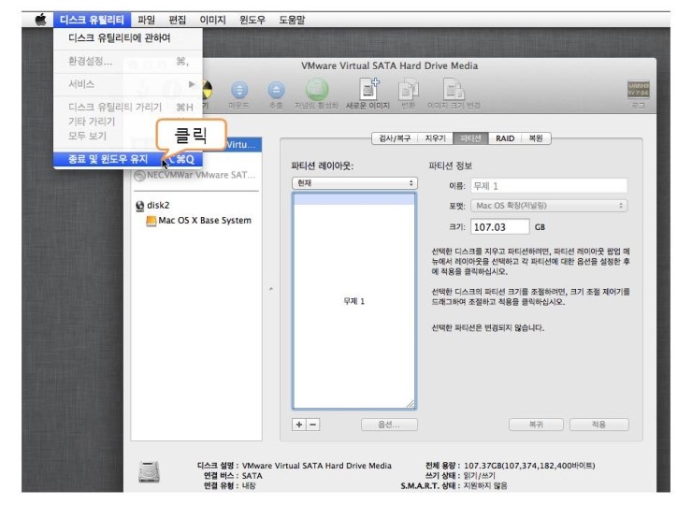Image resolution: width=692 pixels, height=519 pixels.
Task: Open the Apple menu
Action: tap(40, 19)
